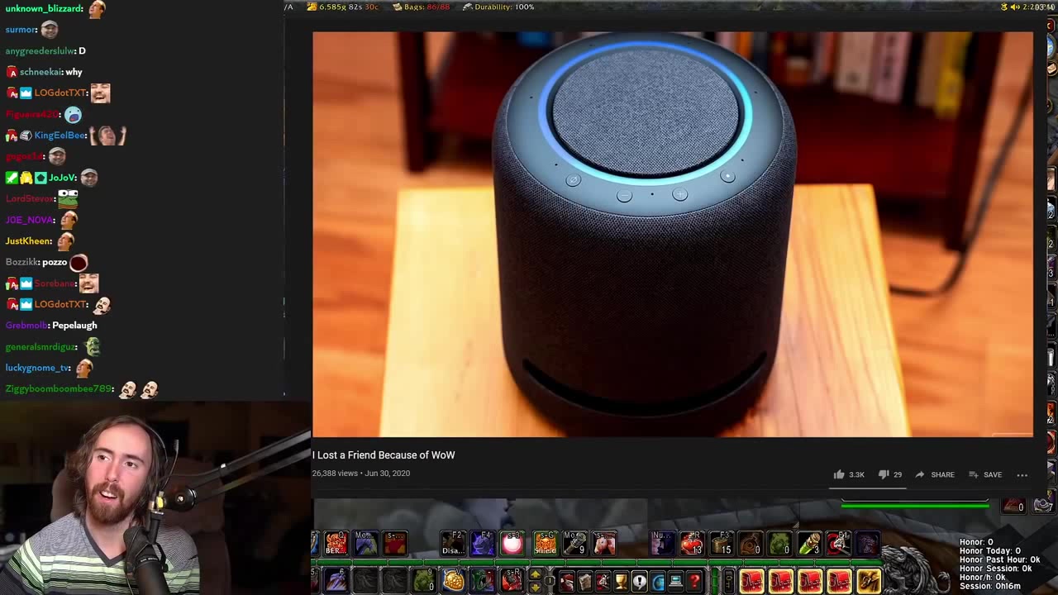
Task: Click the Durability 100% indicator
Action: point(498,7)
